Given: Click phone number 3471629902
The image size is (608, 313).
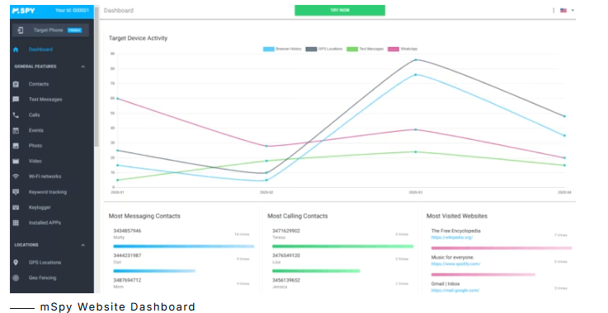Looking at the screenshot, I should (x=286, y=231).
